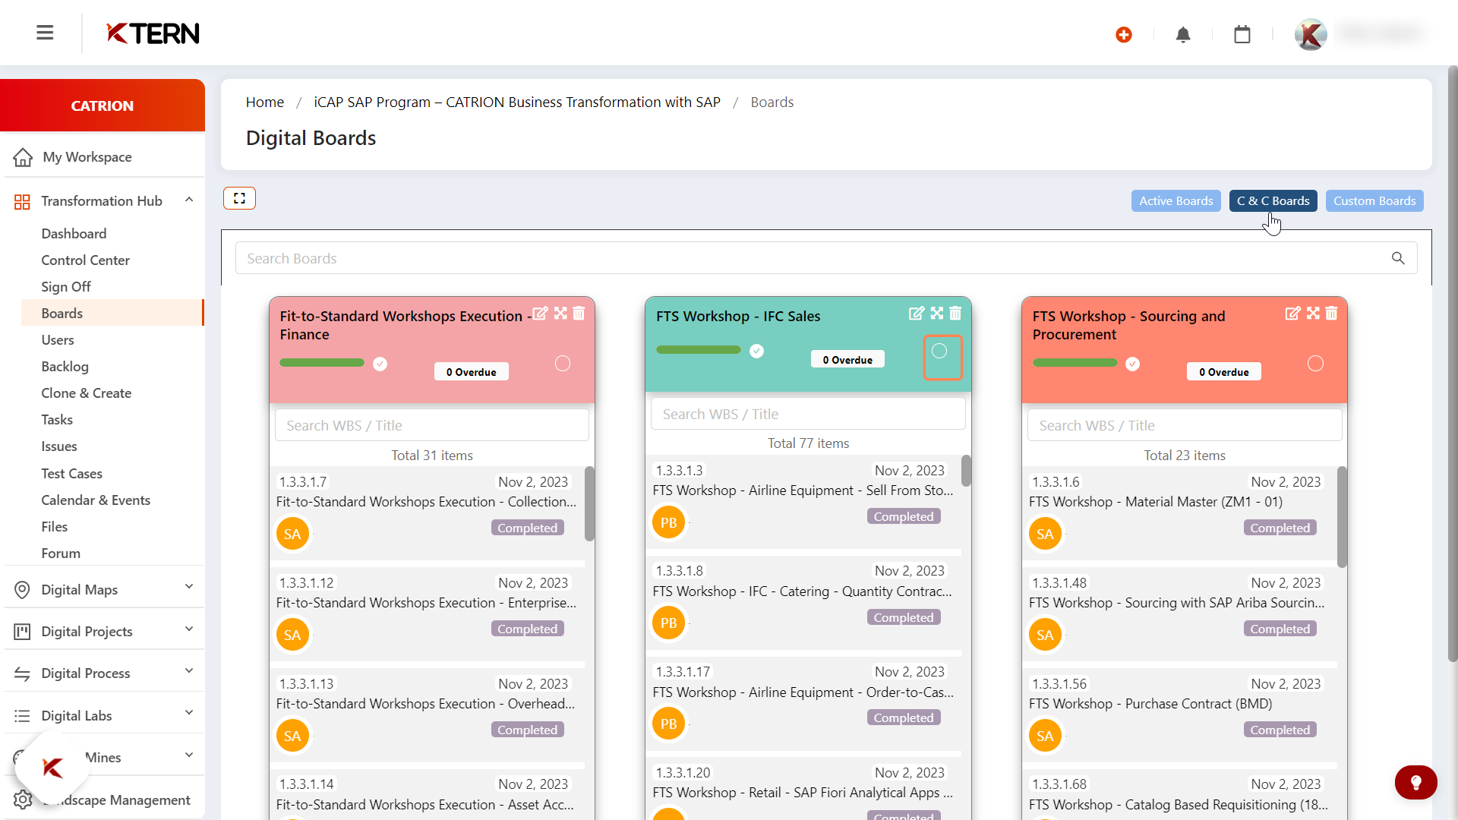
Task: Open Clone & Create in sidebar
Action: click(86, 393)
